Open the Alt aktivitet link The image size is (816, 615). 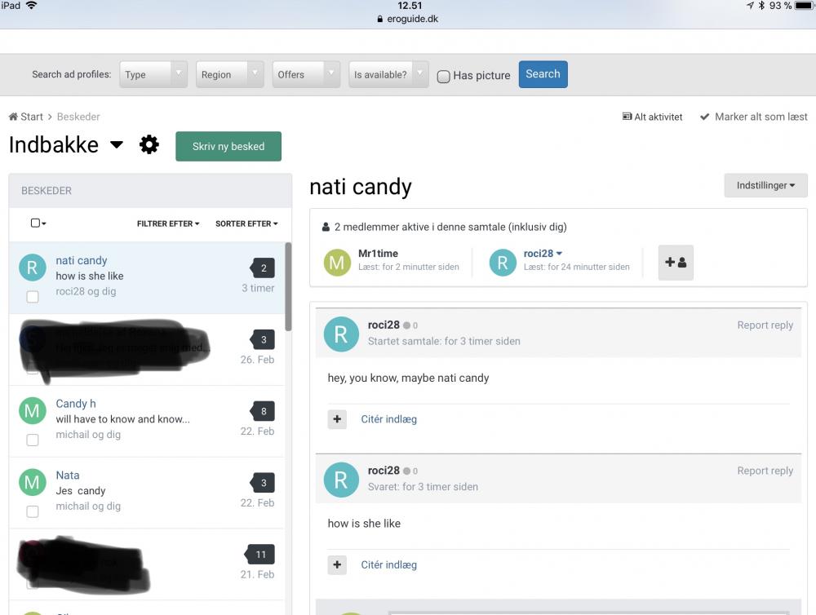658,117
